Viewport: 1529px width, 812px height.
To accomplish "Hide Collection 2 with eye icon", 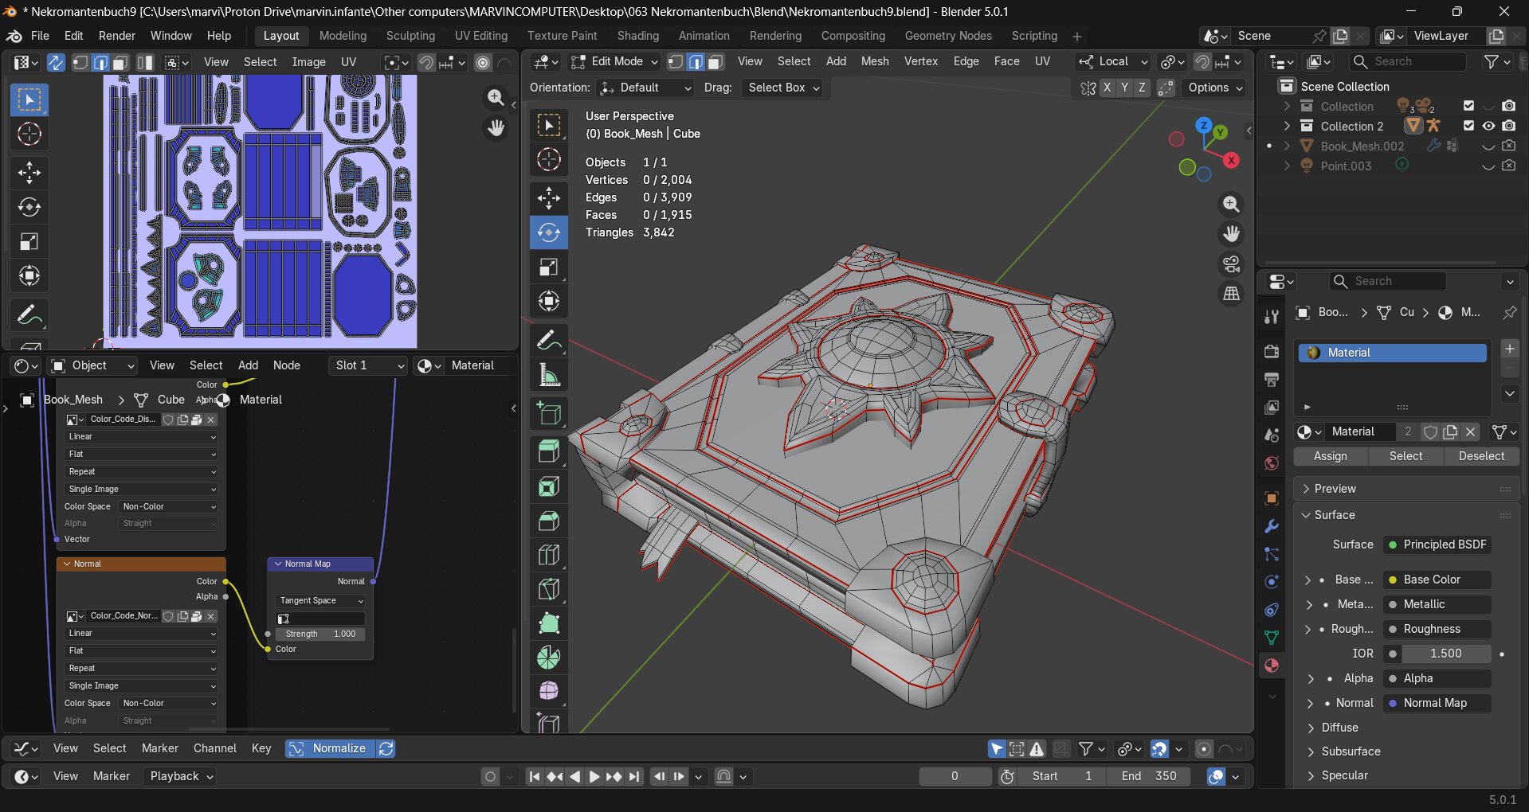I will tap(1488, 126).
